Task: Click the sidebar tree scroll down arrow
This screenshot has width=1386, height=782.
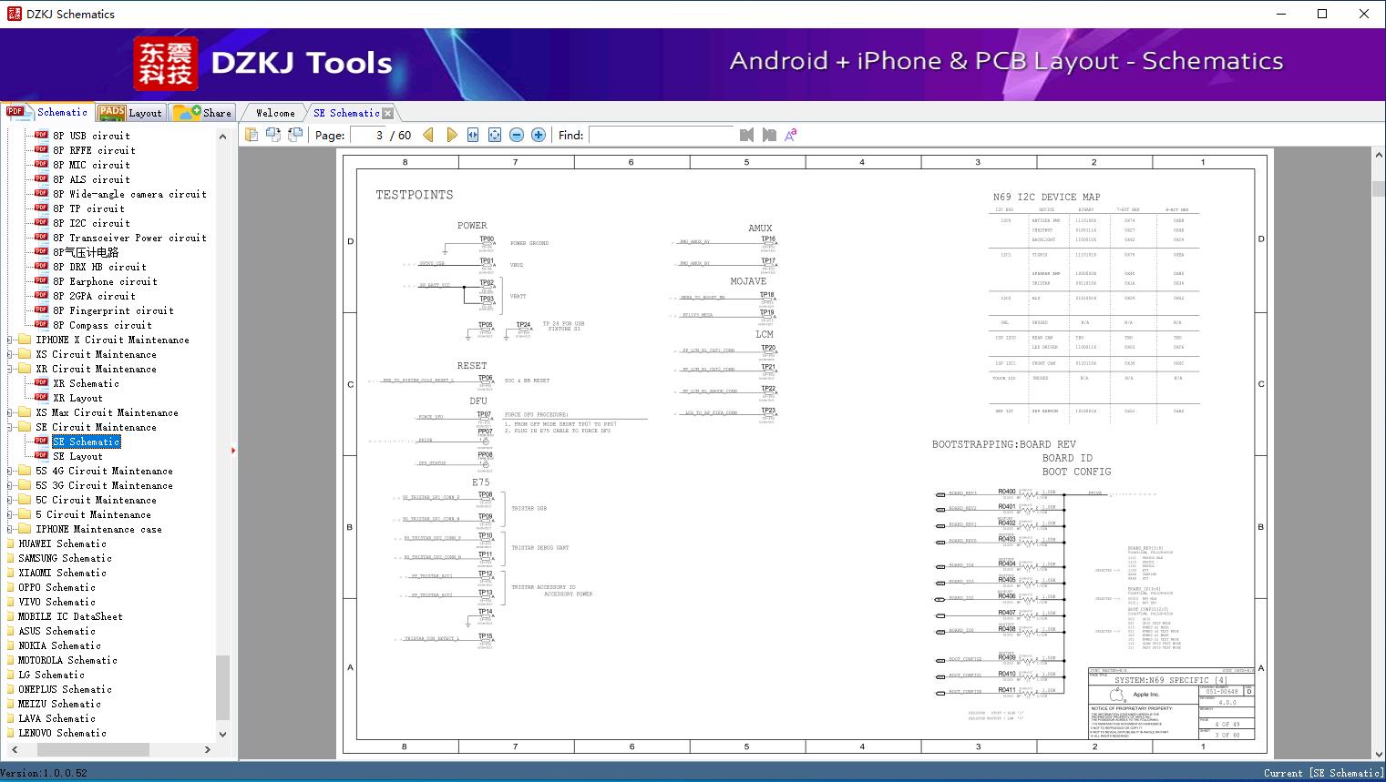Action: click(x=222, y=734)
